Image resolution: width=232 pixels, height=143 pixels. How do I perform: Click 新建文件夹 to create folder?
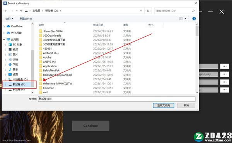26,19
